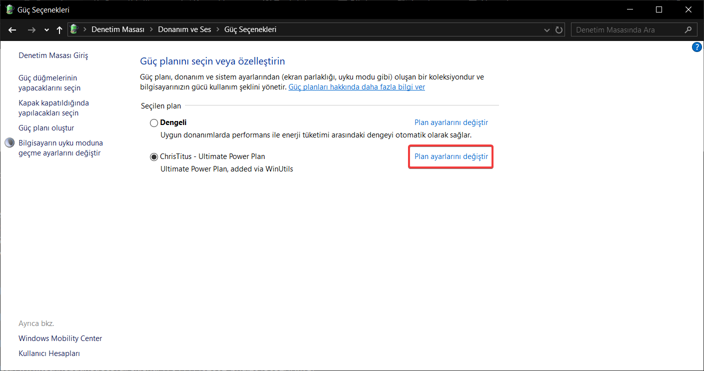Click the moon icon beside sleep settings link
The height and width of the screenshot is (371, 704).
coord(10,143)
